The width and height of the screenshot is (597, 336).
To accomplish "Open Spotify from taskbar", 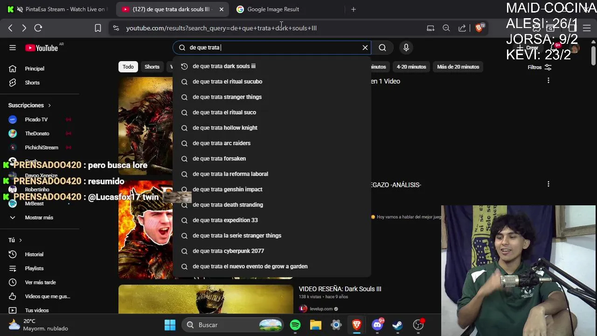I will (x=295, y=325).
